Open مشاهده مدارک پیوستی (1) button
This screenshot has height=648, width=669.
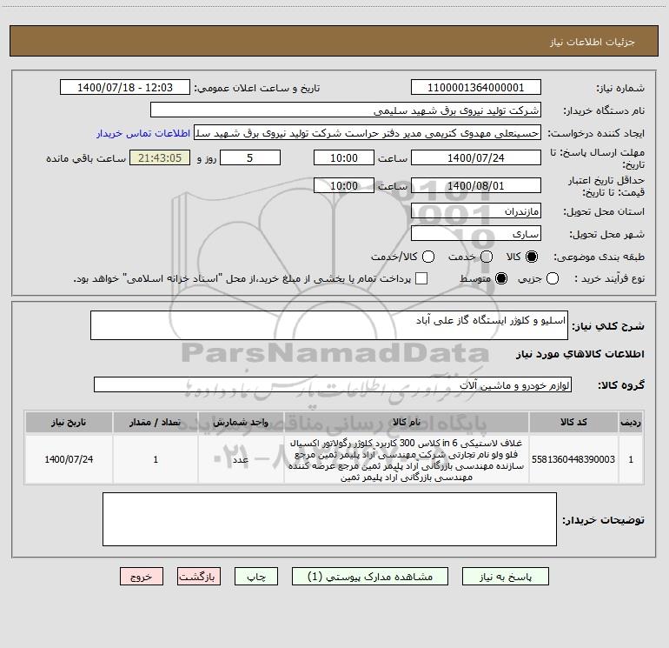pos(370,577)
